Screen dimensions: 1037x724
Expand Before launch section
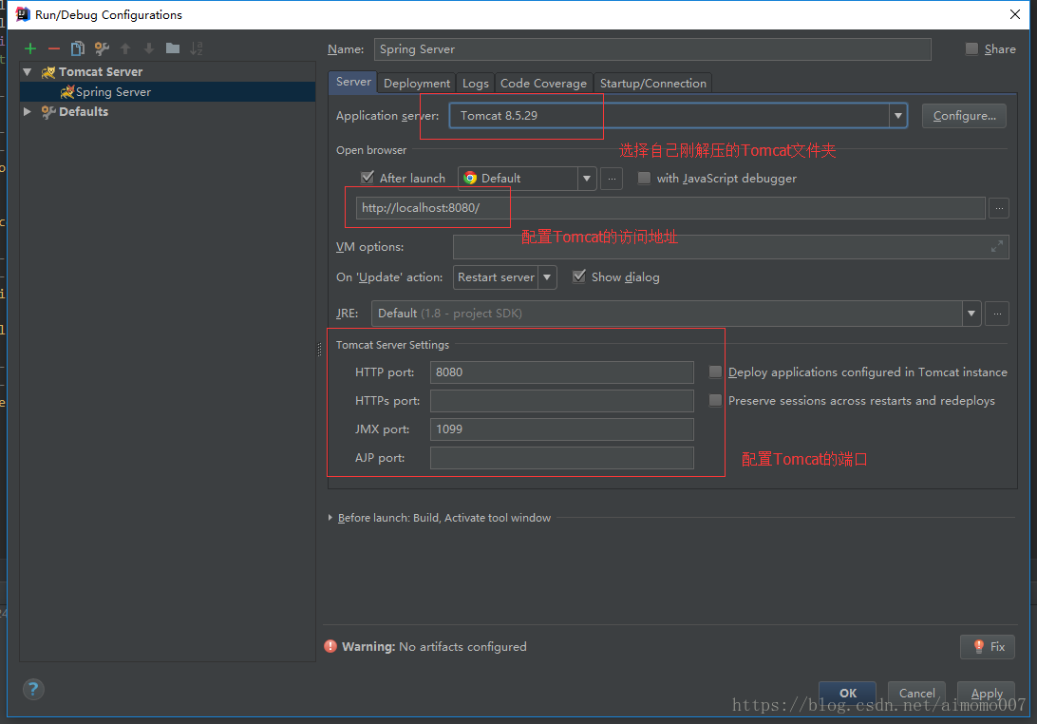click(330, 518)
